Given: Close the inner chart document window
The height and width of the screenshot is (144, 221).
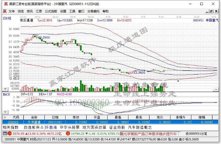Looking at the screenshot, I should coord(216,11).
